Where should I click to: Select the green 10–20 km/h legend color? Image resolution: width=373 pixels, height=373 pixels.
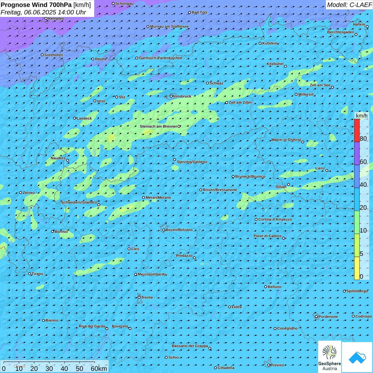pos(357,222)
